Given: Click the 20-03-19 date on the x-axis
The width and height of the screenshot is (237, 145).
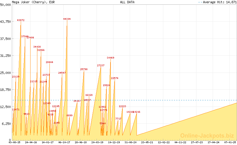Looking at the screenshot, I should pos(97,142).
